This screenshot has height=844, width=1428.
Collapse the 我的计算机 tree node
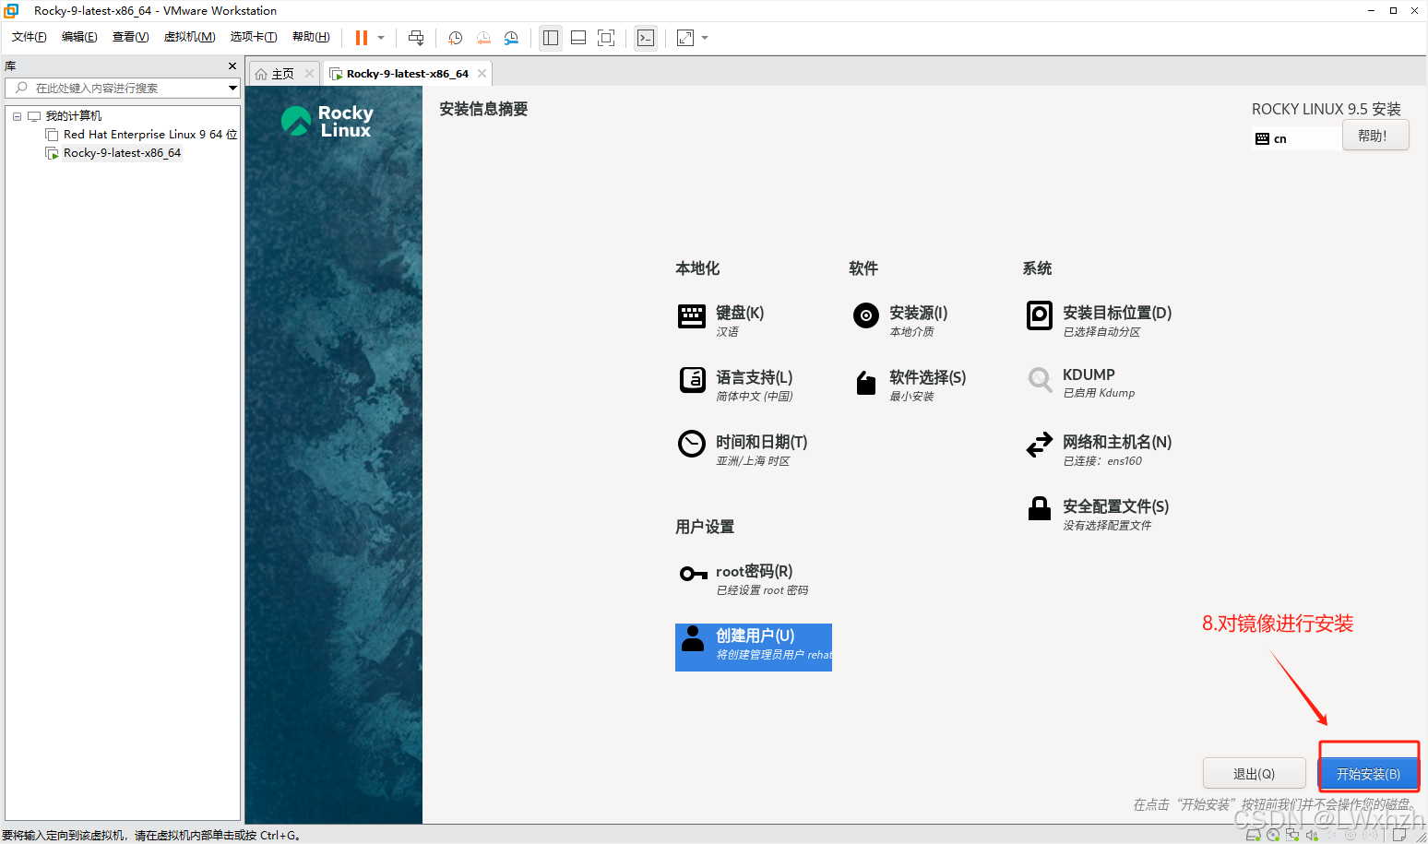coord(17,116)
